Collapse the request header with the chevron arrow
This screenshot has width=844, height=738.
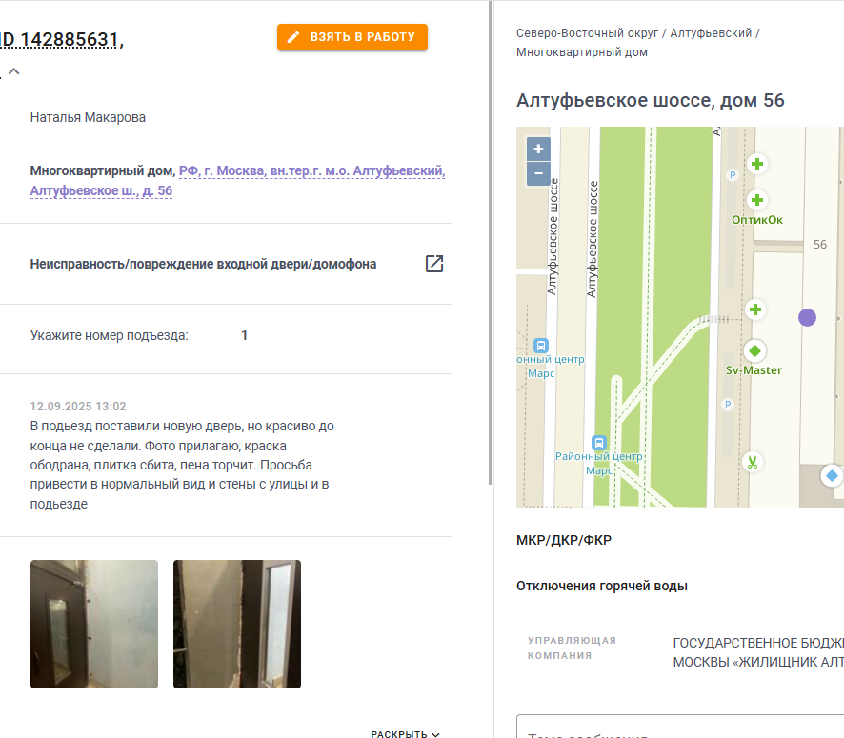[14, 71]
